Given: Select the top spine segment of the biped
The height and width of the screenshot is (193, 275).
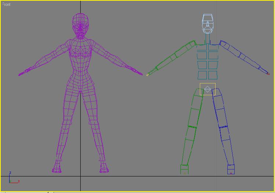Looking at the screenshot, I should (x=208, y=48).
